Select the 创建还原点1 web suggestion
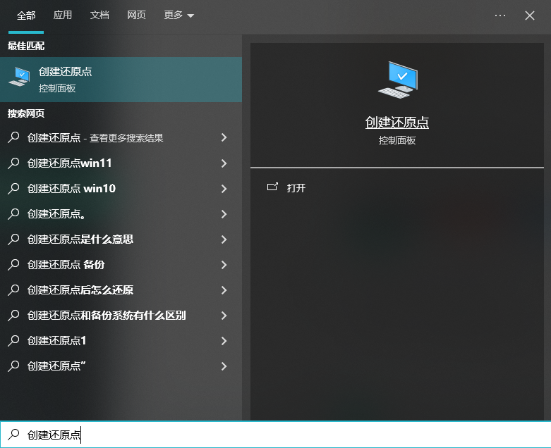Screen dimensions: 551x448 (56, 341)
